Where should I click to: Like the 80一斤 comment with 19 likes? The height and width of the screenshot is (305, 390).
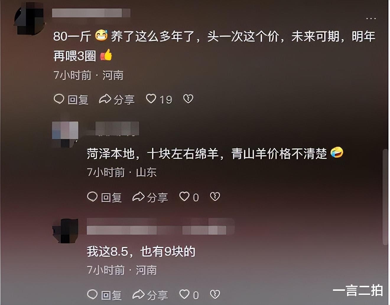(x=151, y=99)
